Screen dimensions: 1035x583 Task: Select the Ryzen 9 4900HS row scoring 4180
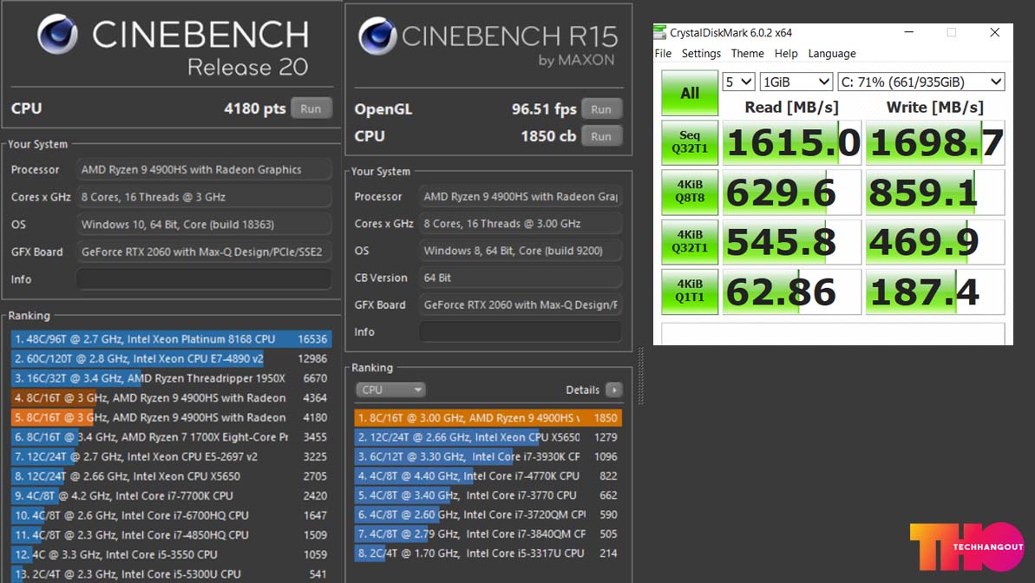click(x=171, y=417)
